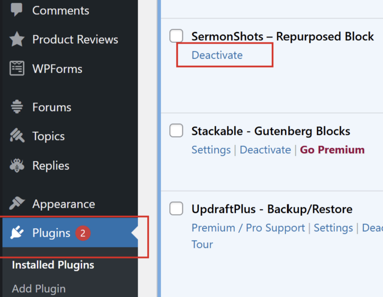The width and height of the screenshot is (383, 297).
Task: Deactivate the Stackable Gutenberg Blocks plugin
Action: [x=265, y=150]
